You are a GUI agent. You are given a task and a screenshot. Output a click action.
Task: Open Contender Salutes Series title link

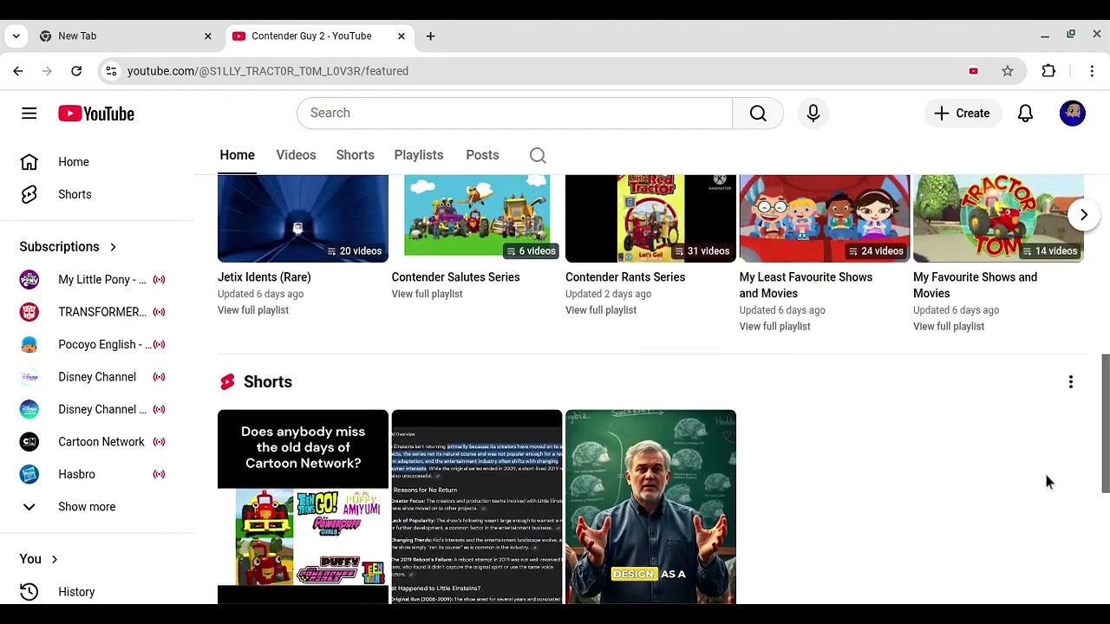pyautogui.click(x=456, y=277)
